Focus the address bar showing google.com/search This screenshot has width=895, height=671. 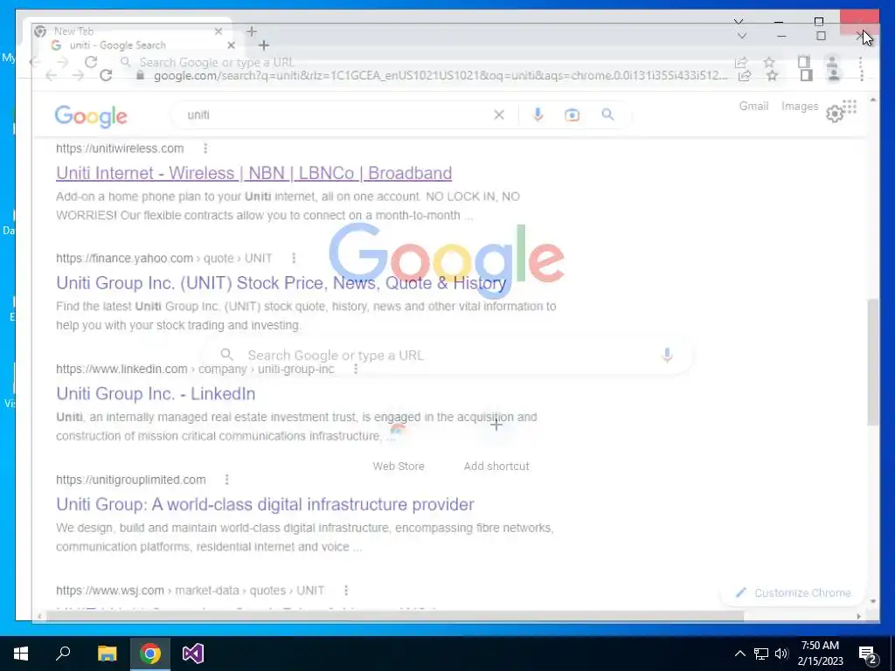coord(441,75)
